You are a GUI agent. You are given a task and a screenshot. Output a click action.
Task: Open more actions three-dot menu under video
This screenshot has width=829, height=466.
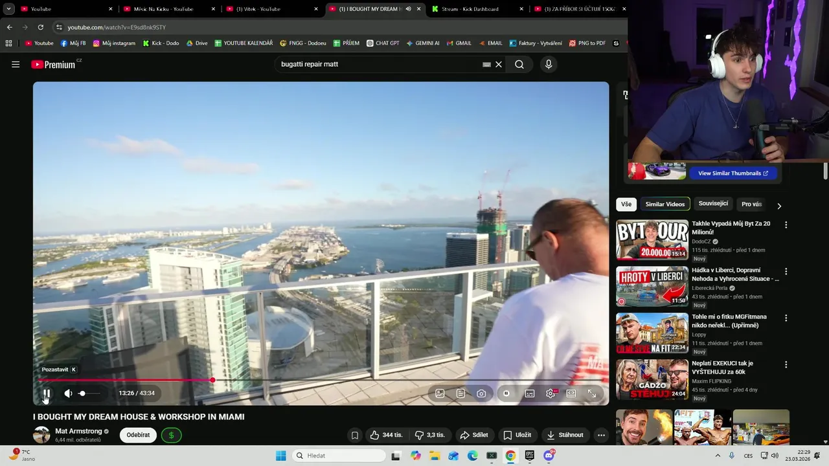click(601, 435)
